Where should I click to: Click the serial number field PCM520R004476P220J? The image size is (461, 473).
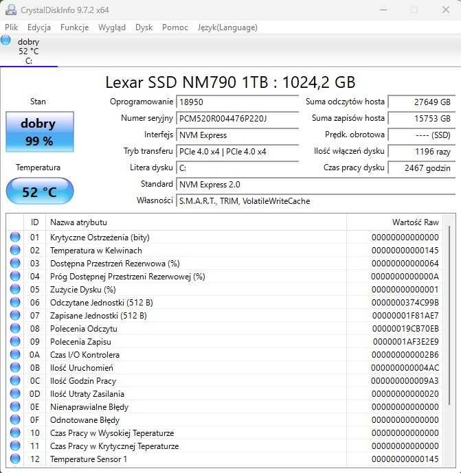click(x=237, y=119)
